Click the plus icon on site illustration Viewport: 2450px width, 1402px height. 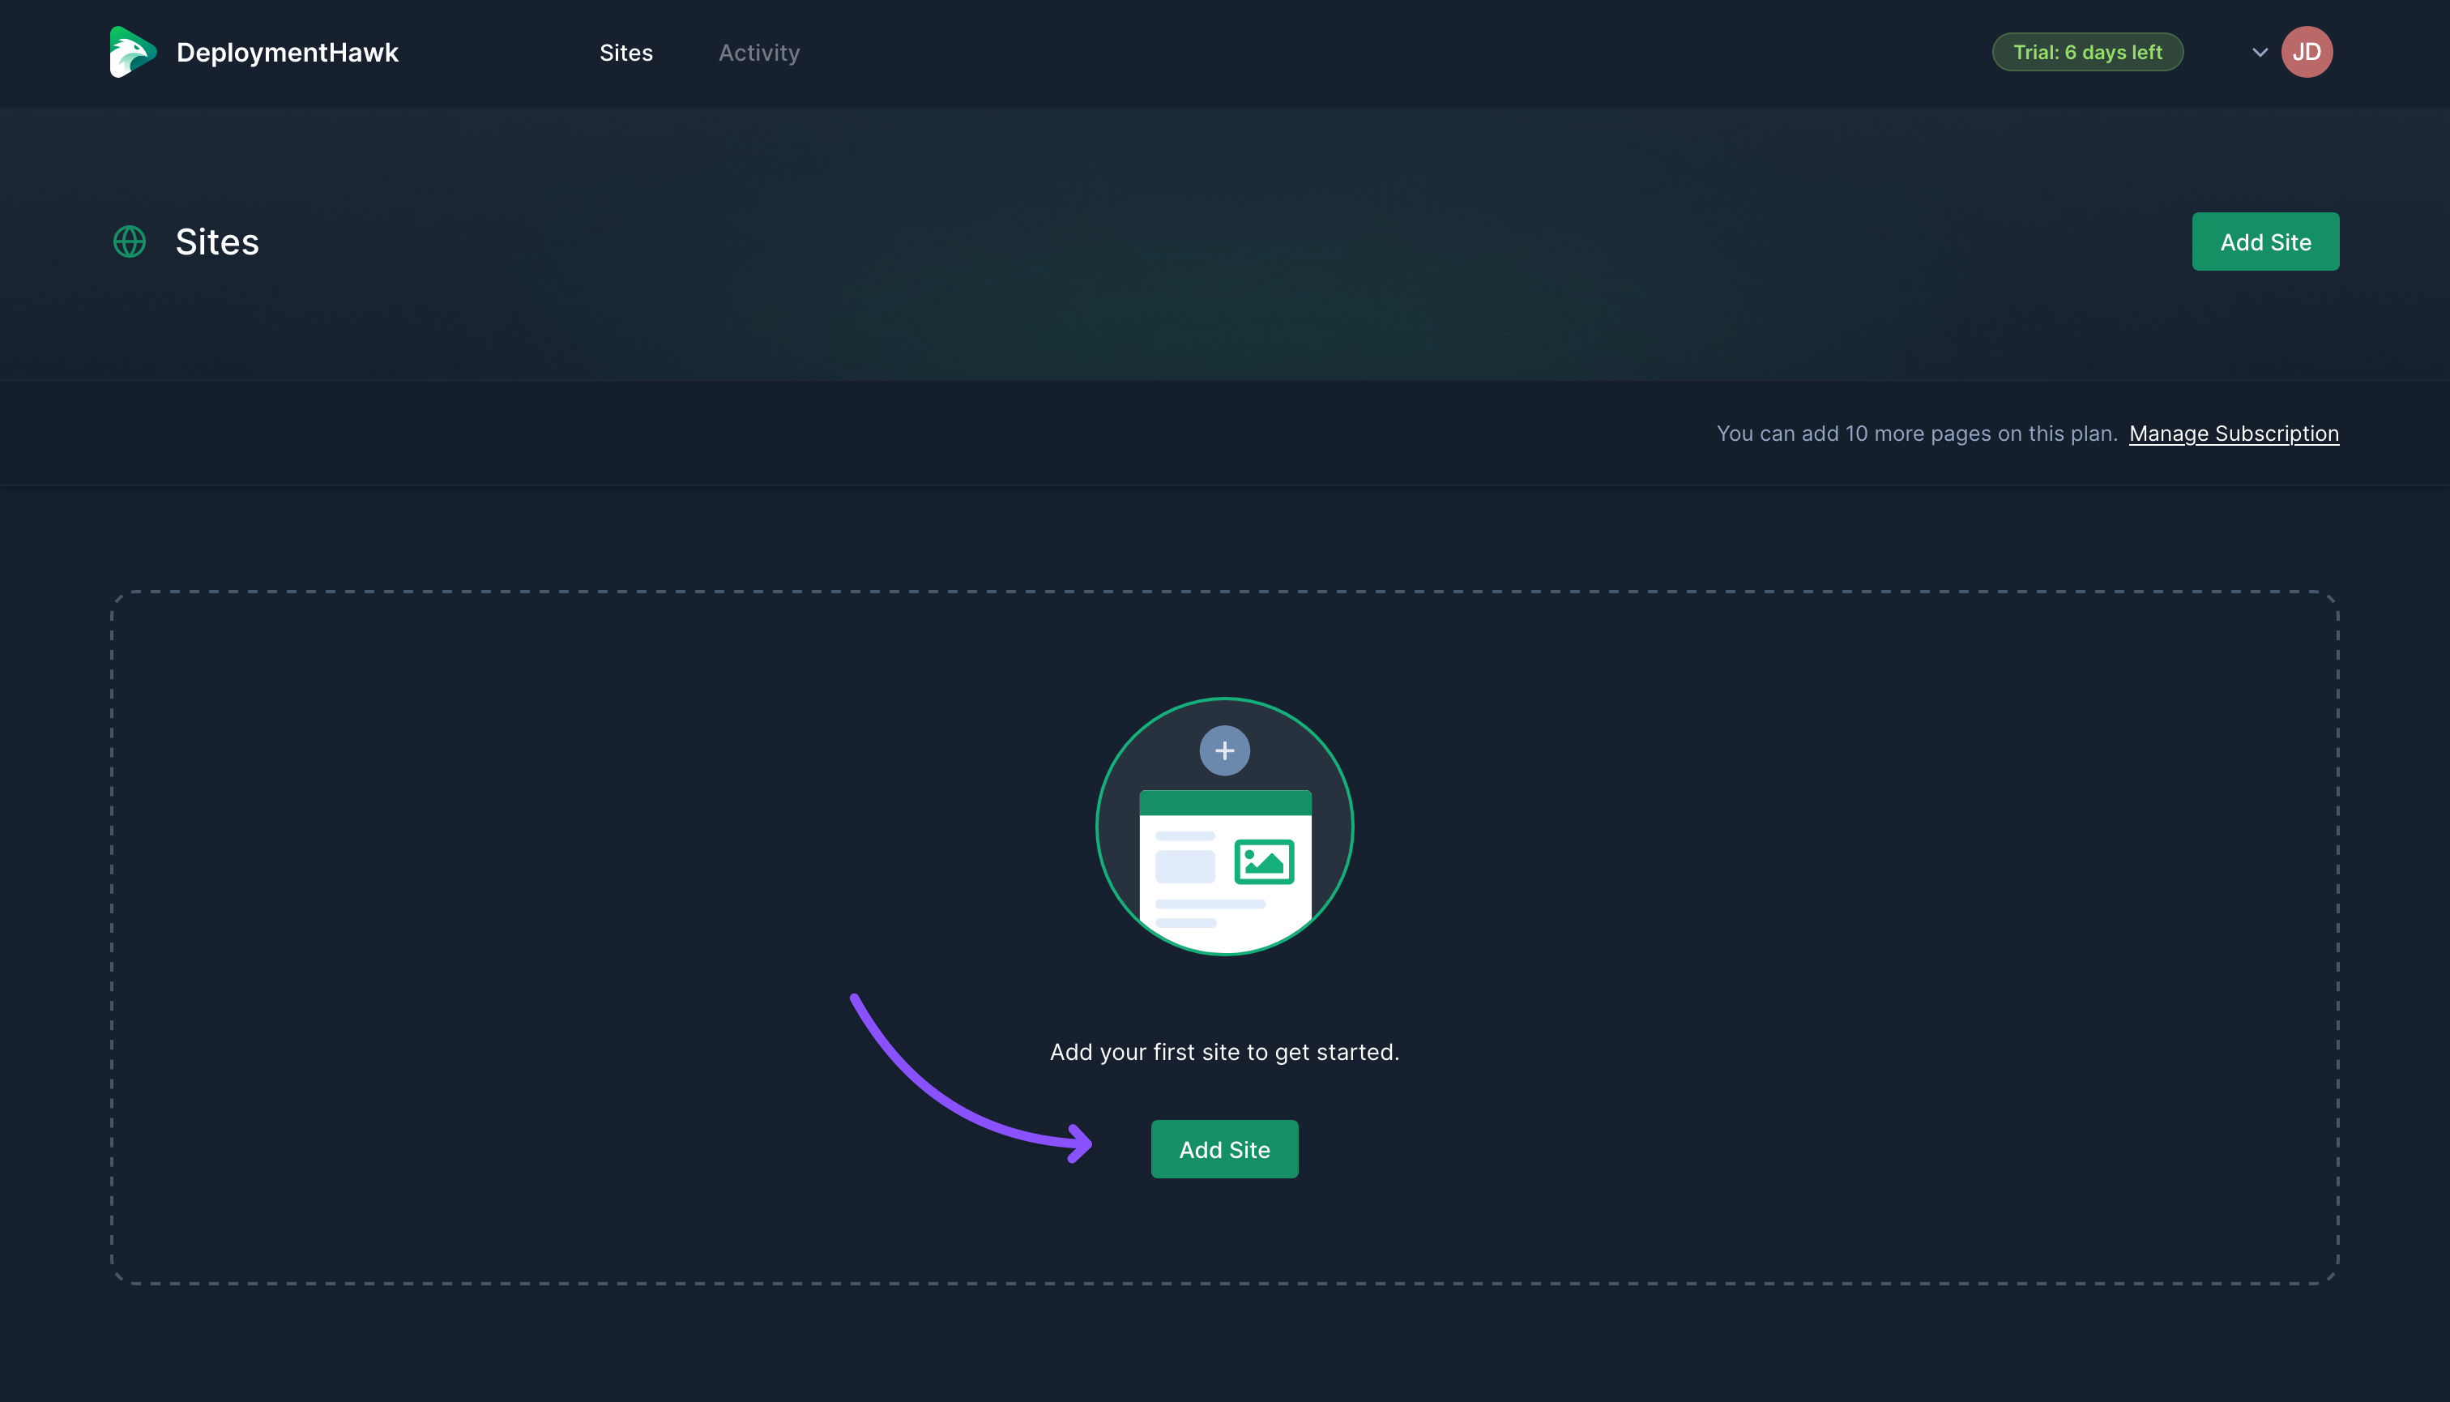tap(1225, 749)
